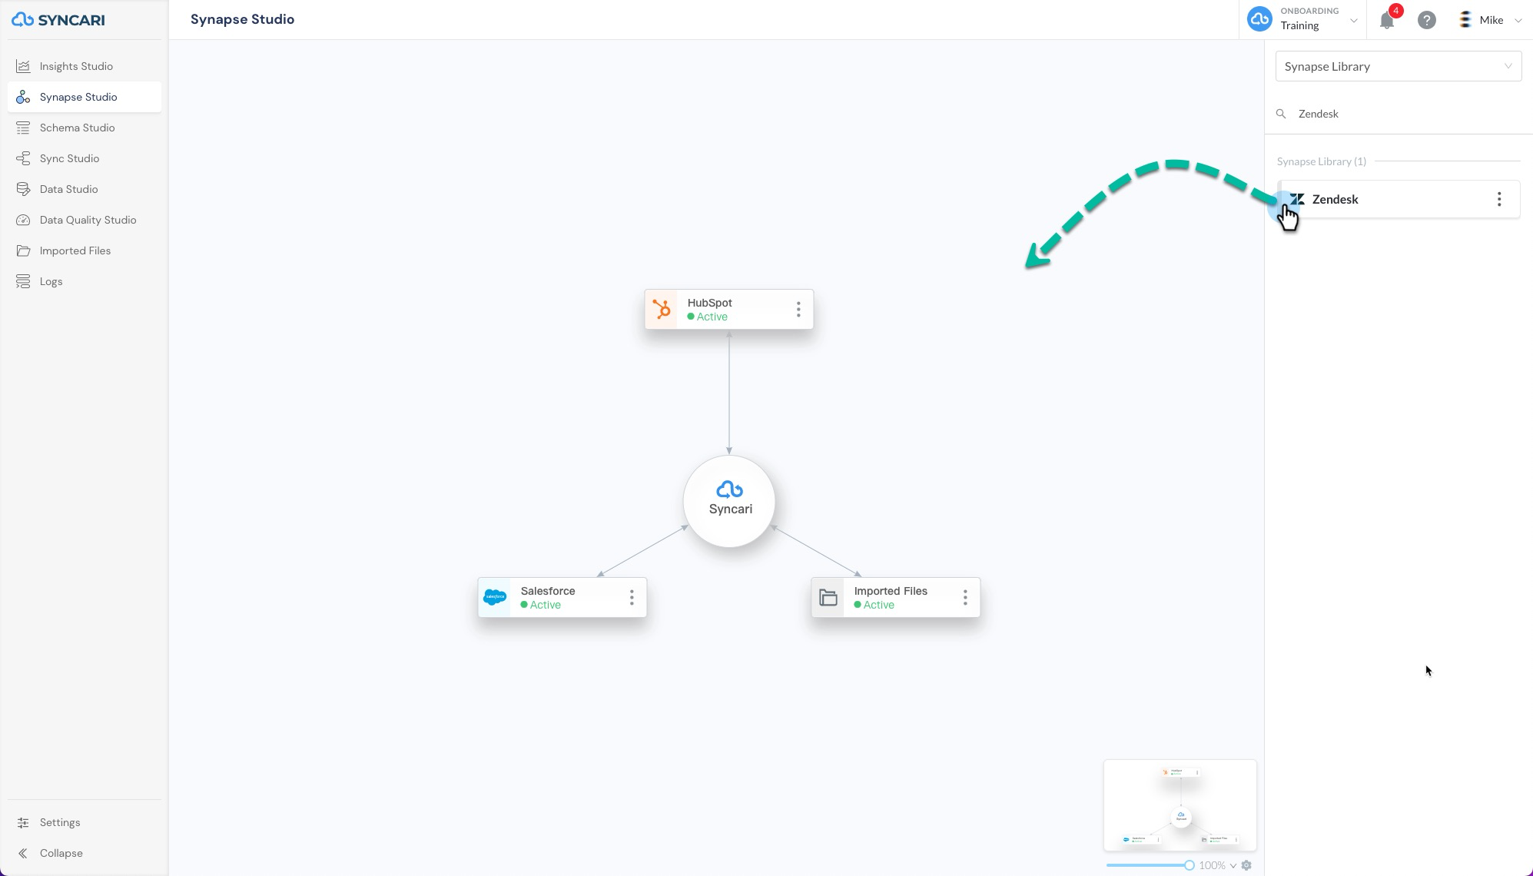Open HubSpot node three-dot menu
Image resolution: width=1533 pixels, height=876 pixels.
click(x=798, y=309)
